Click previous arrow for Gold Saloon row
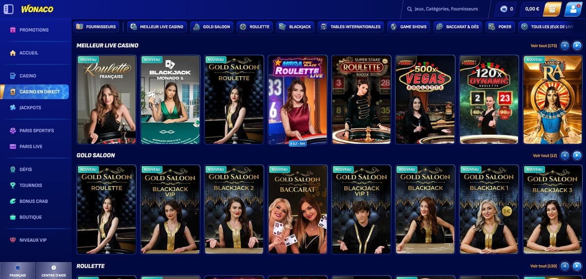Image resolution: width=586 pixels, height=279 pixels. tap(565, 155)
